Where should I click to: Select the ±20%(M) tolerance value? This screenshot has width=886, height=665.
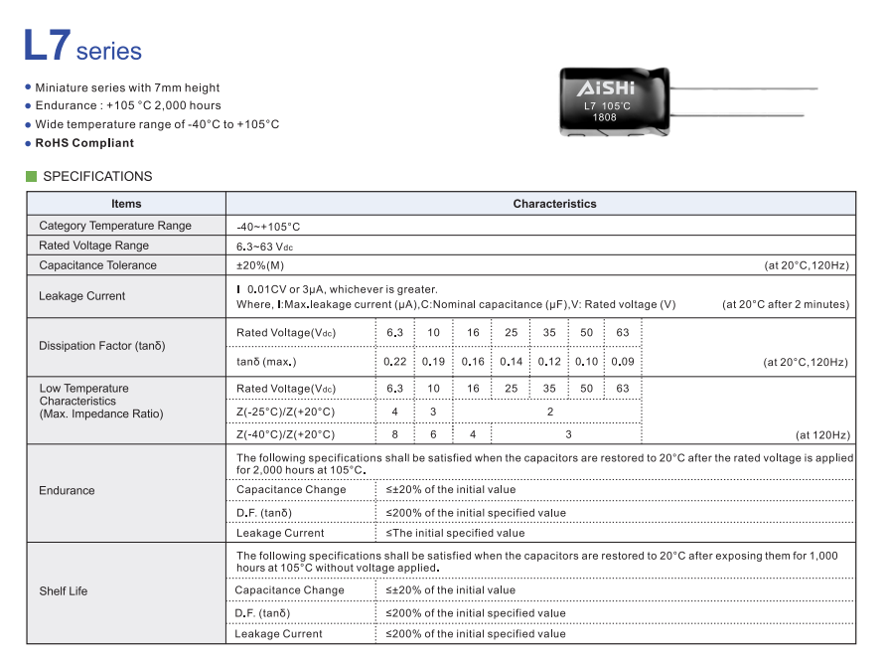[260, 265]
